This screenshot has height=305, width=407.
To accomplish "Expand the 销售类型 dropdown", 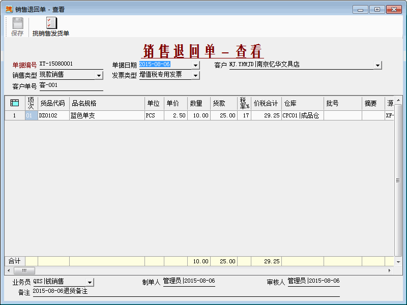I will click(x=99, y=75).
